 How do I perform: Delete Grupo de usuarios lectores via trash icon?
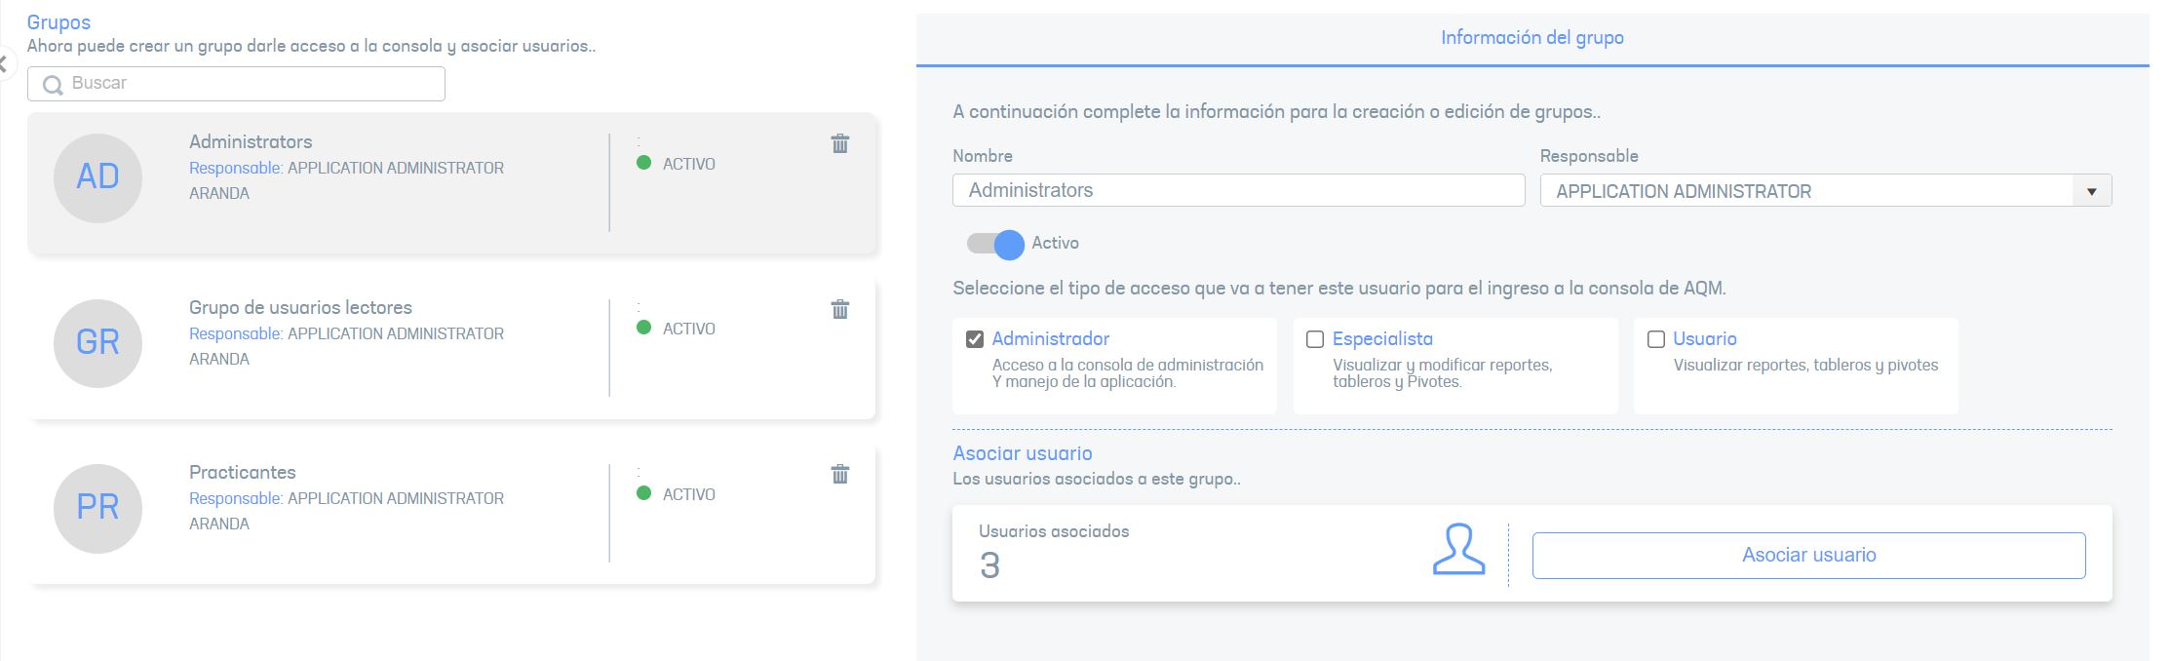[839, 310]
